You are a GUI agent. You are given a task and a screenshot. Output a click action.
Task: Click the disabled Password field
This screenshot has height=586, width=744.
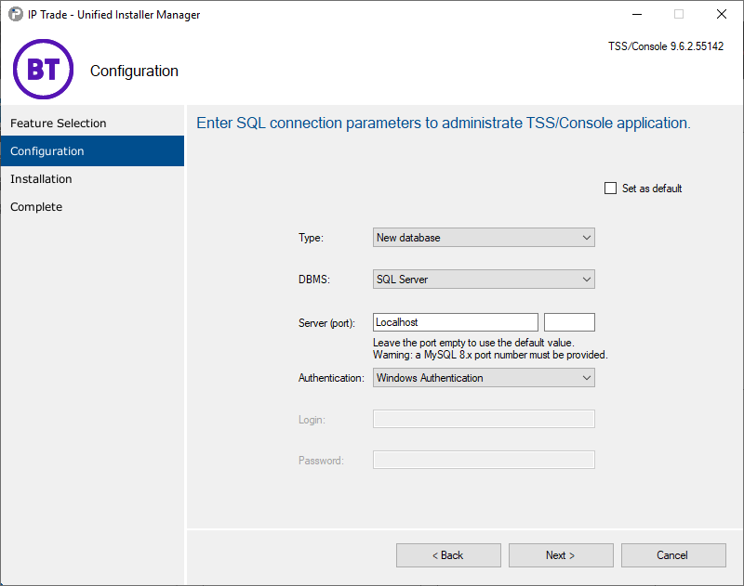tap(484, 459)
